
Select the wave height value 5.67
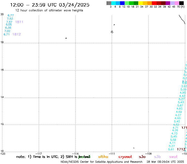click(180, 105)
